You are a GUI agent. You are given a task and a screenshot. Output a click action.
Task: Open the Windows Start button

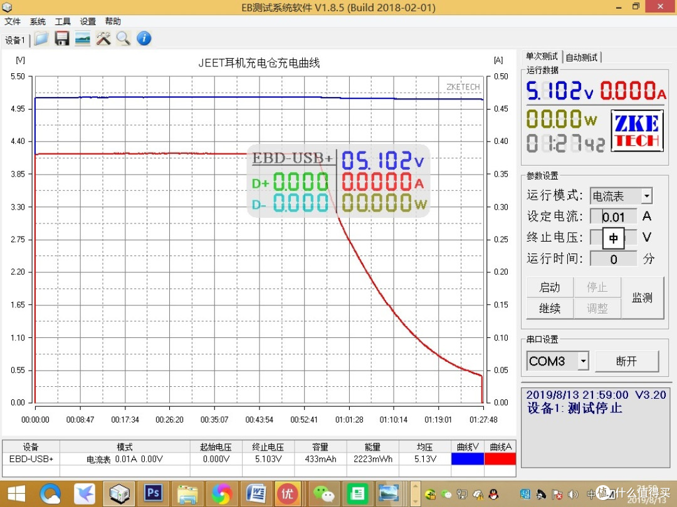pos(16,494)
